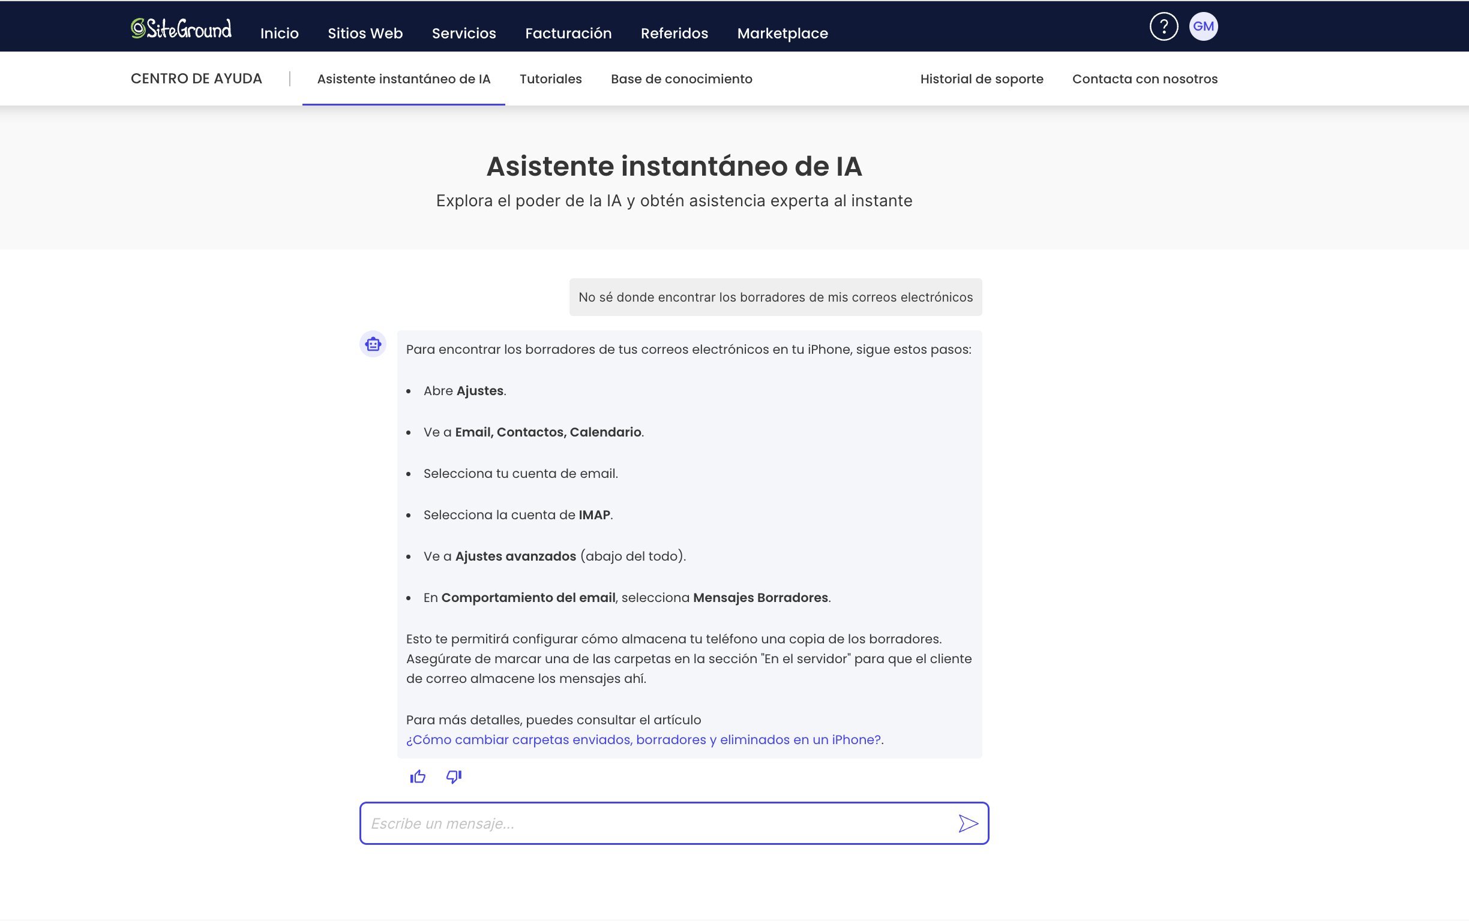The width and height of the screenshot is (1469, 921).
Task: Give a thumbs down to the AI answer
Action: [453, 776]
